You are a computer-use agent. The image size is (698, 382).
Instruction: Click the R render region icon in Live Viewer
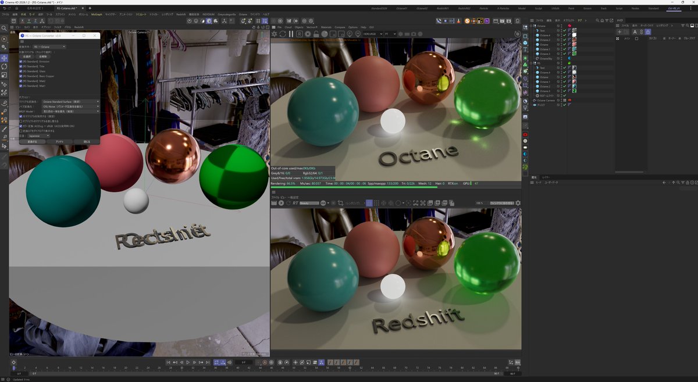pos(300,34)
